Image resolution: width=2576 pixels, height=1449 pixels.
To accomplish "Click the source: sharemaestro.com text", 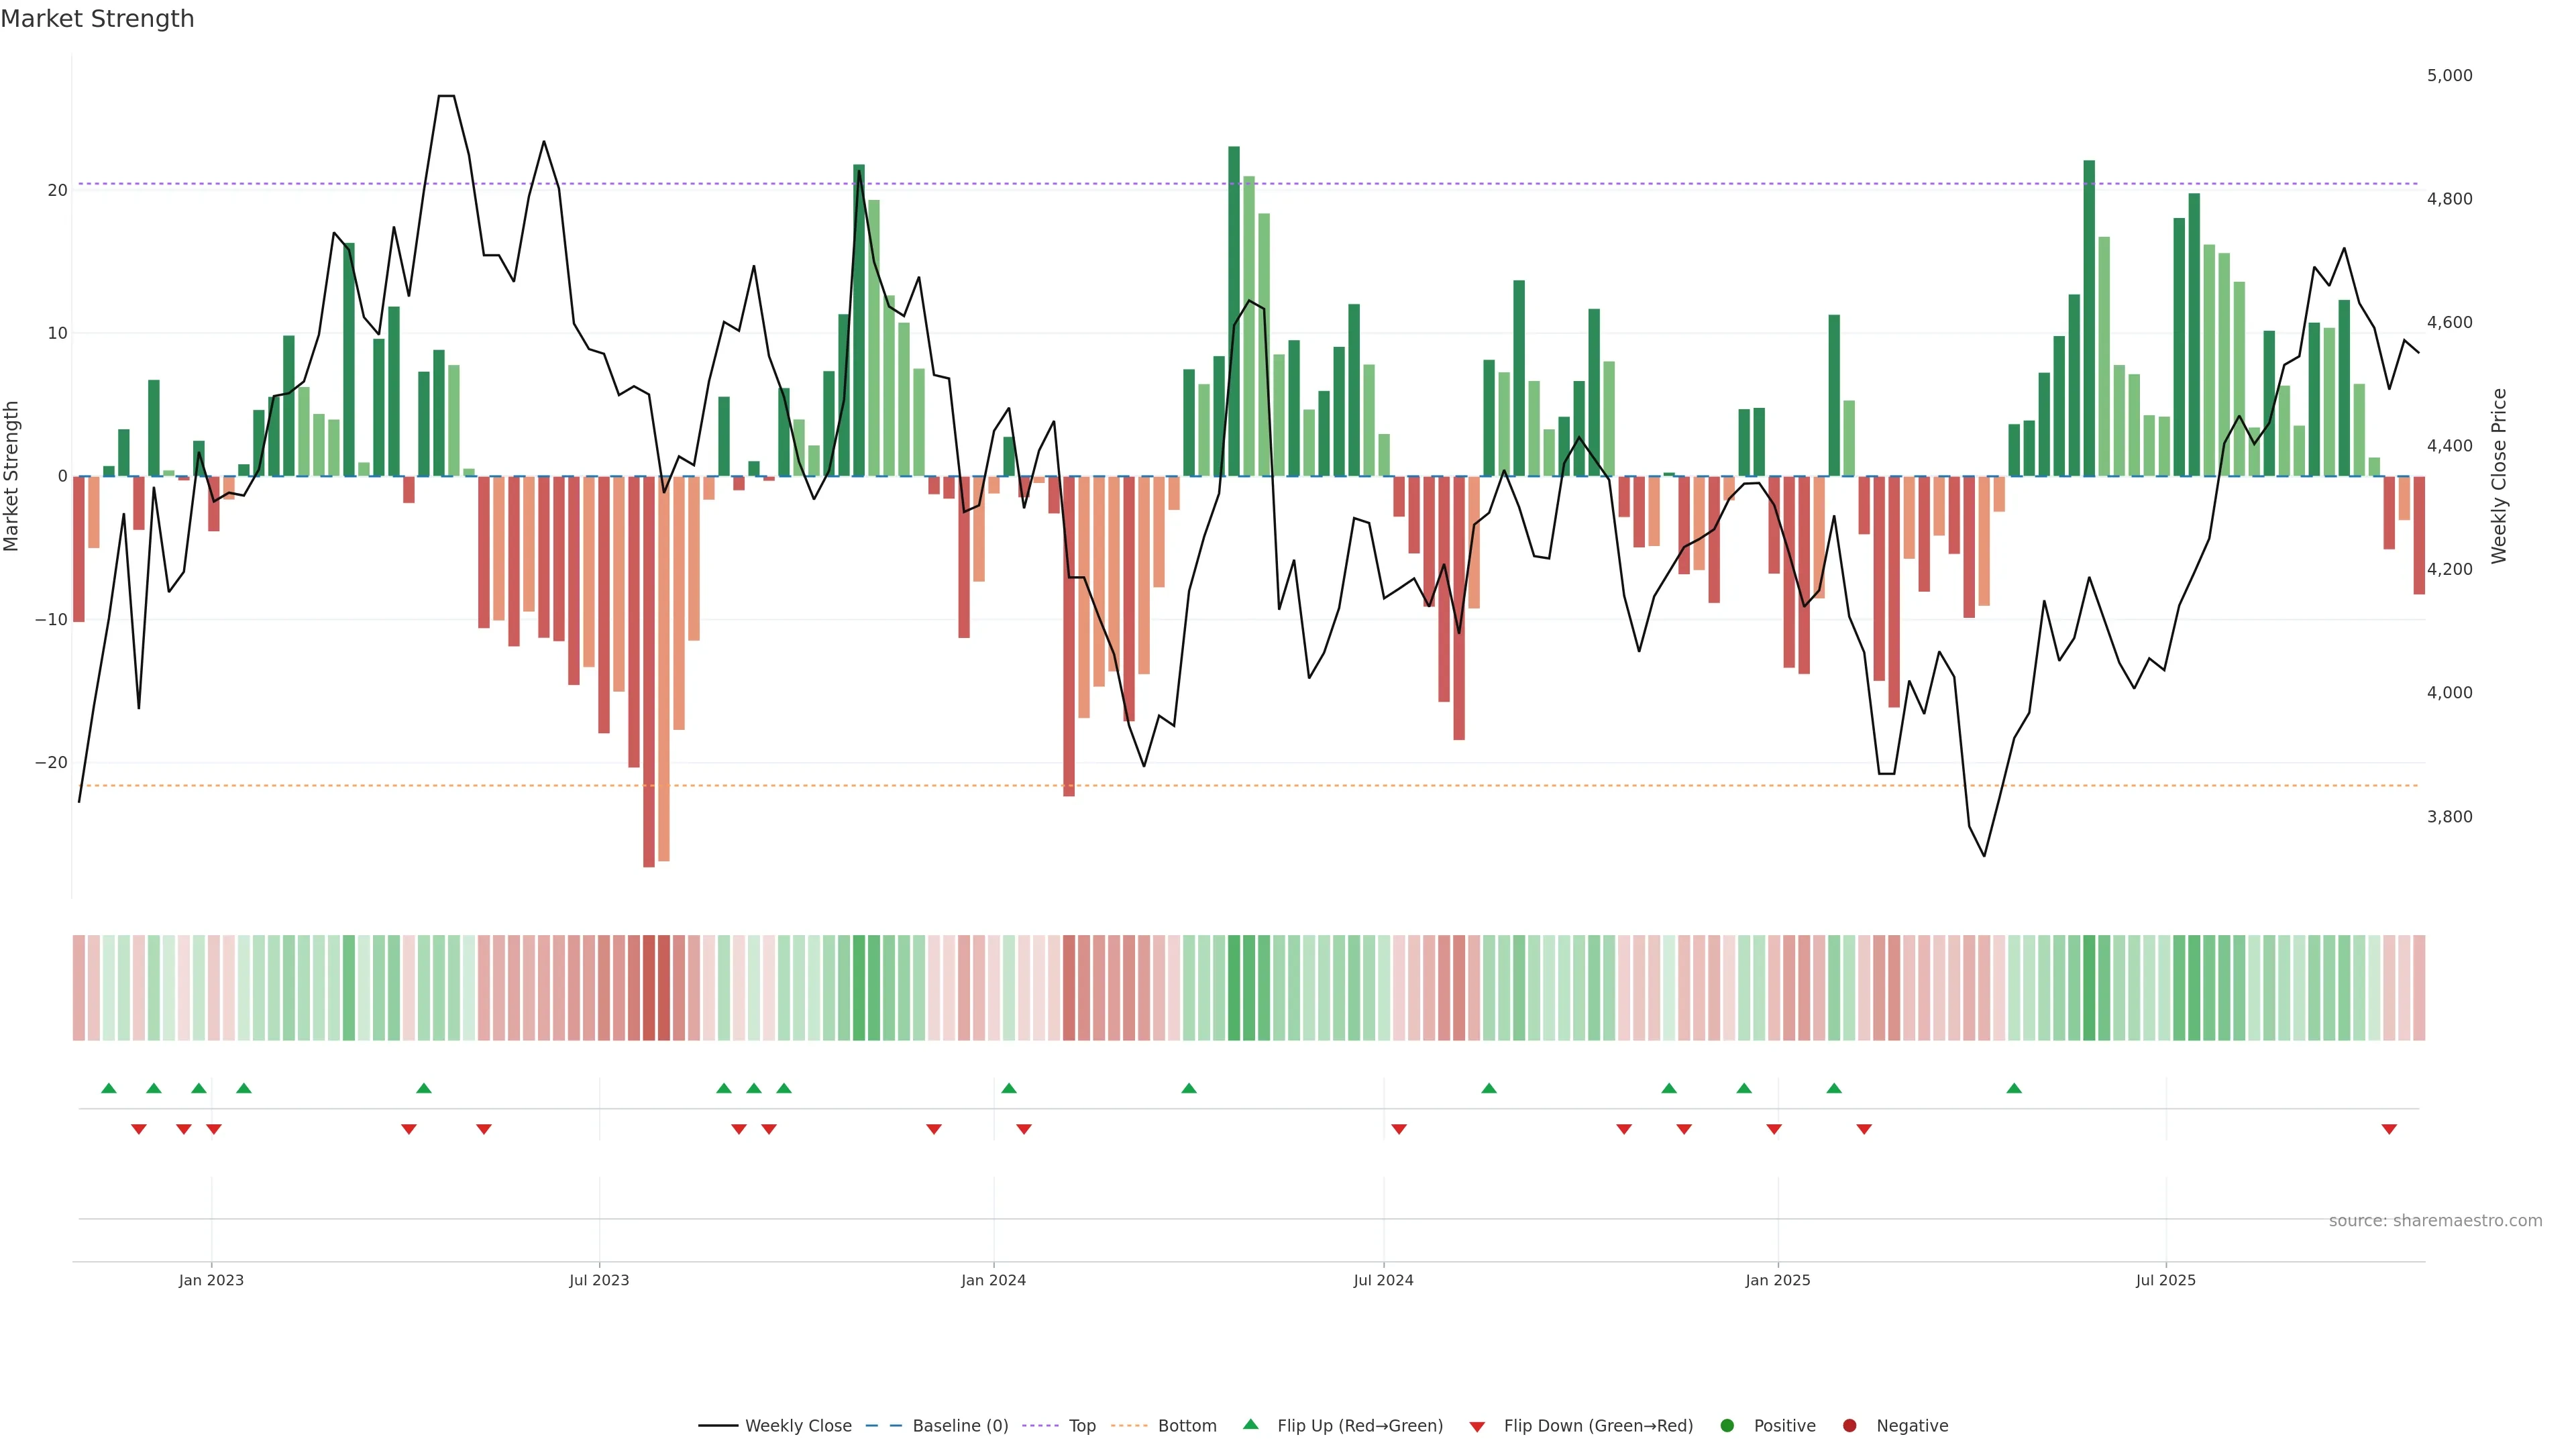I will (2435, 1221).
